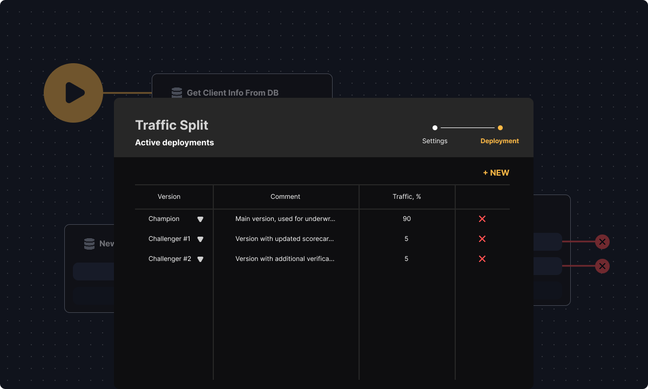Click the lower red disconnect icon on the right

tap(602, 266)
